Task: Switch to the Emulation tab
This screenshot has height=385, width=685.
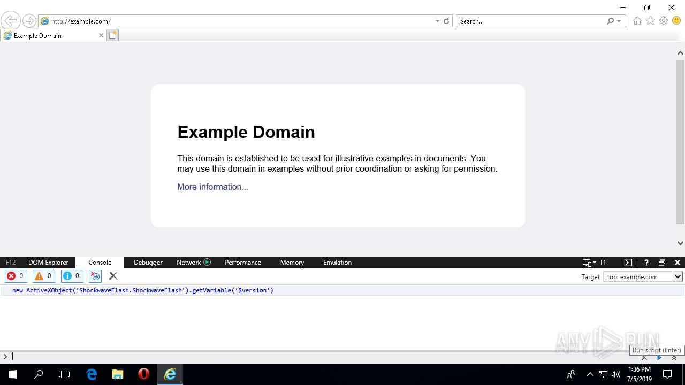Action: point(337,263)
